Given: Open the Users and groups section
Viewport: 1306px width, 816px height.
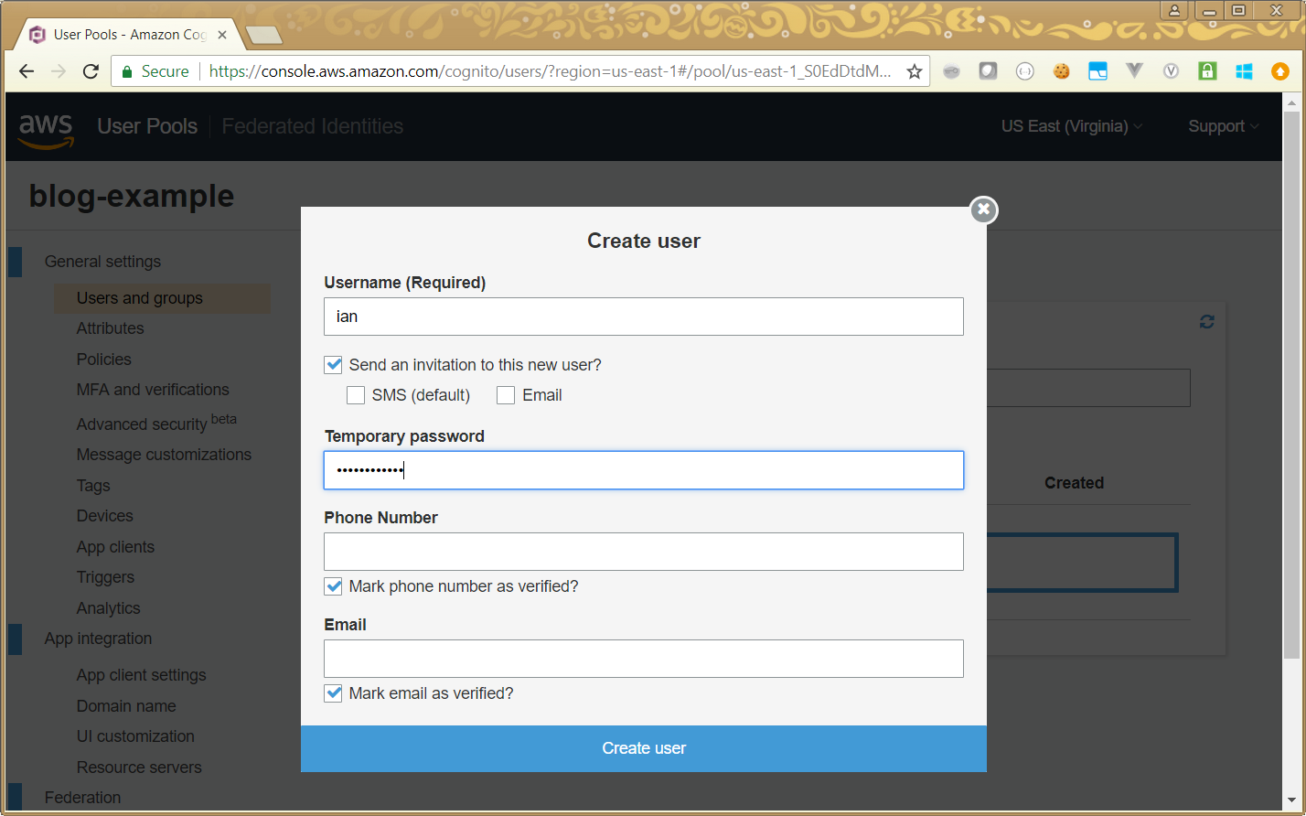Looking at the screenshot, I should coord(140,298).
